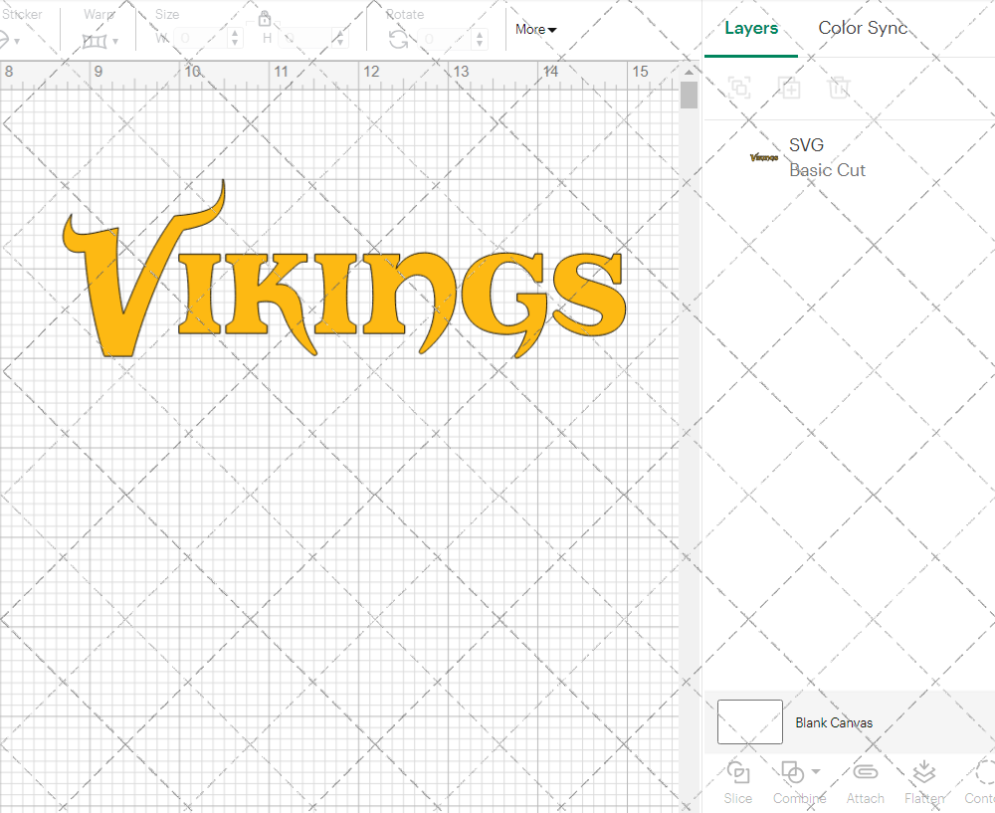Image resolution: width=995 pixels, height=813 pixels.
Task: Select the SVG layer thumbnail
Action: pos(764,157)
